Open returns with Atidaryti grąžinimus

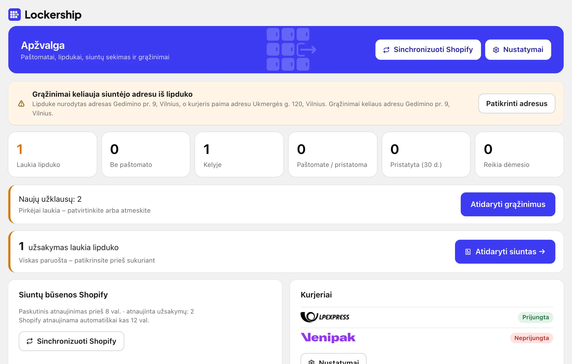pyautogui.click(x=508, y=204)
